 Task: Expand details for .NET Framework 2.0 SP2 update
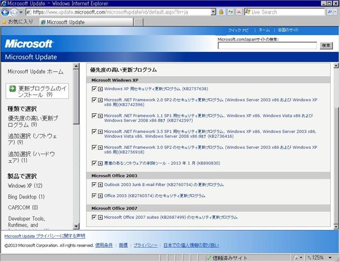(x=100, y=100)
